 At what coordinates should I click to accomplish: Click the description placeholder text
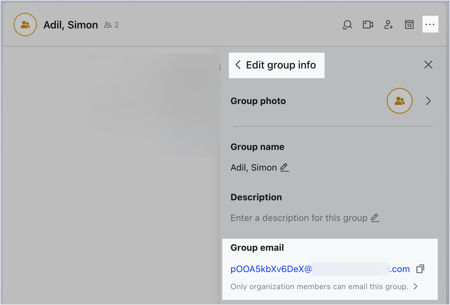[x=299, y=218]
